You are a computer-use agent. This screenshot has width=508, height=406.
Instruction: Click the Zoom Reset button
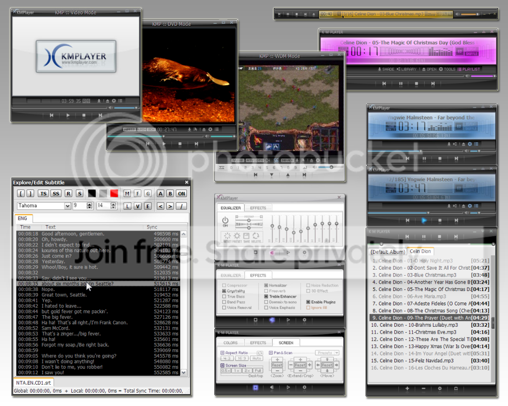pyautogui.click(x=277, y=365)
